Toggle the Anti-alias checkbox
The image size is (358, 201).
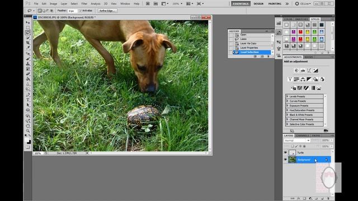pyautogui.click(x=81, y=11)
